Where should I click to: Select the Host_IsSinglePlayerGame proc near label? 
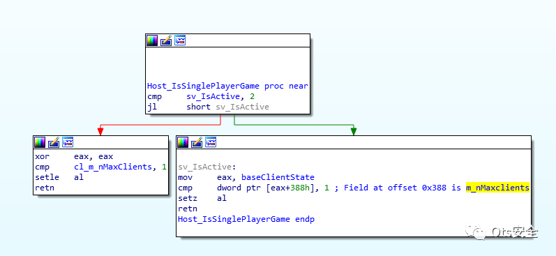[x=227, y=86]
